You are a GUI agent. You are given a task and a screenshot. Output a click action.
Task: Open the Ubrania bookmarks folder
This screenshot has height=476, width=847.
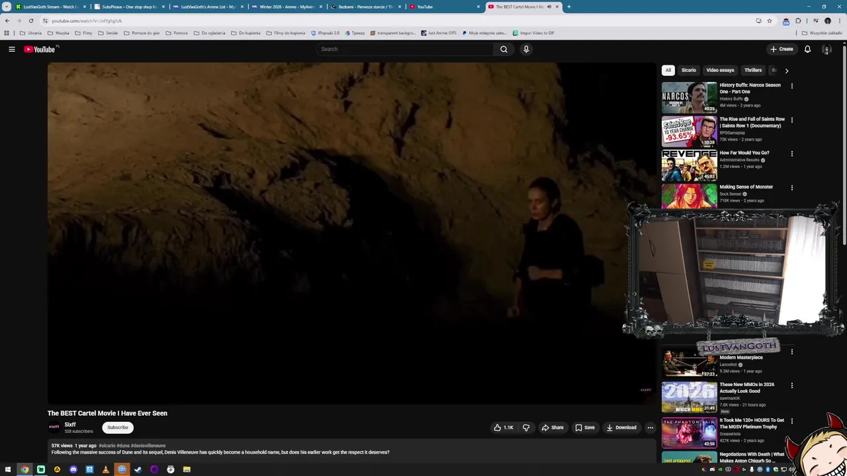tap(30, 33)
